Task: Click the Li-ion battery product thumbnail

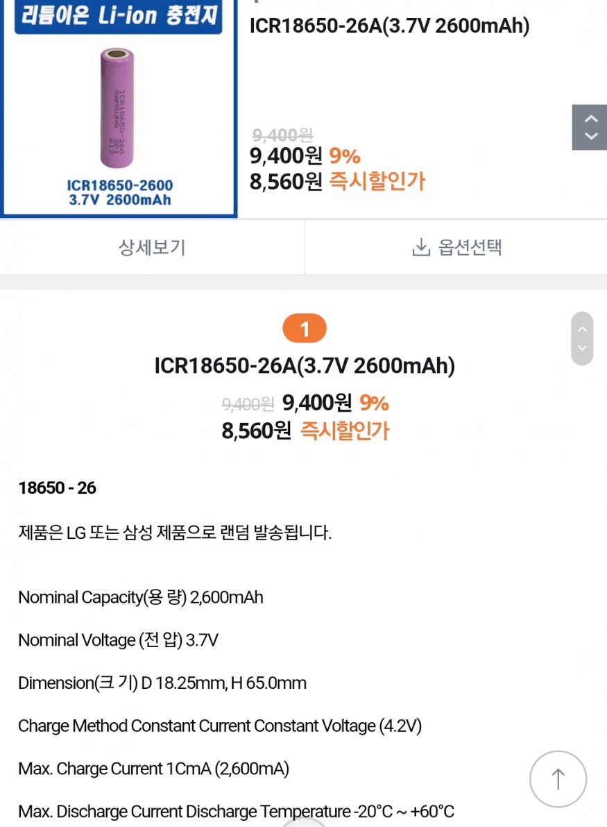Action: (119, 108)
